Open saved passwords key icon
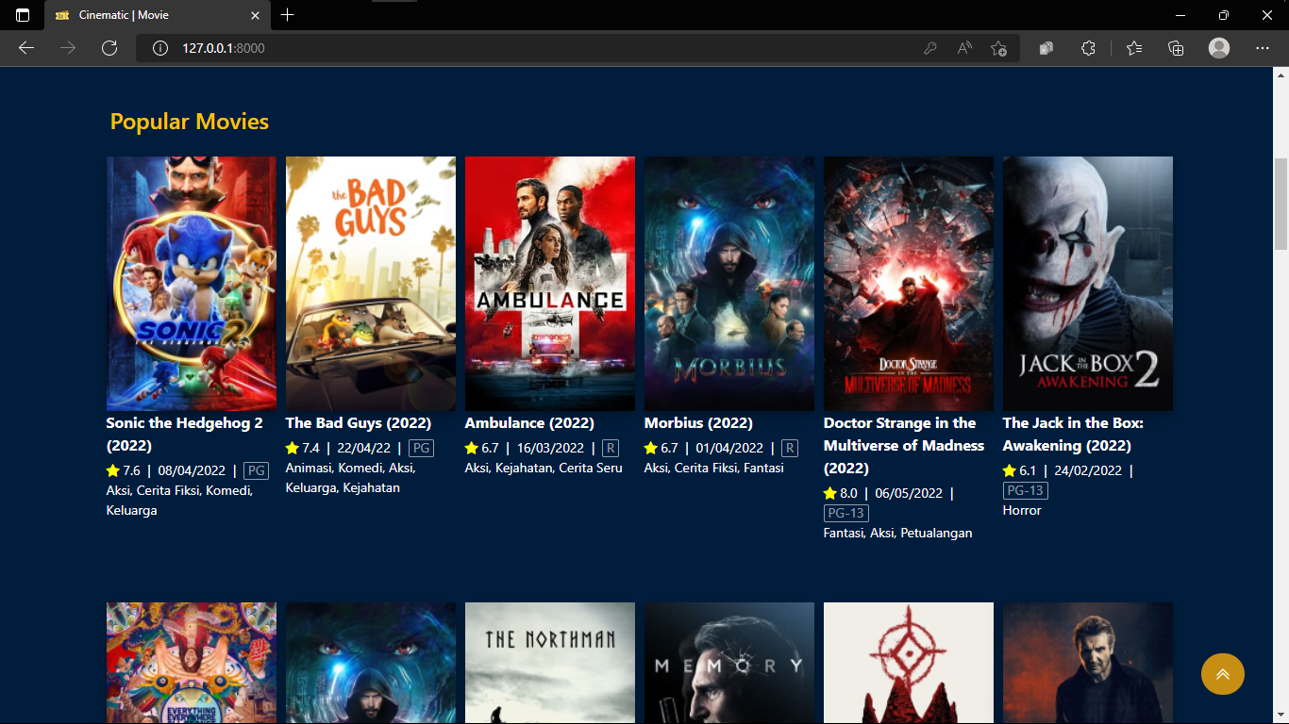The image size is (1289, 724). click(x=929, y=48)
